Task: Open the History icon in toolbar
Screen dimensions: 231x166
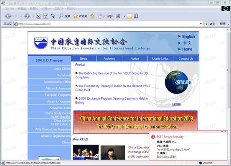Action: [x=92, y=16]
